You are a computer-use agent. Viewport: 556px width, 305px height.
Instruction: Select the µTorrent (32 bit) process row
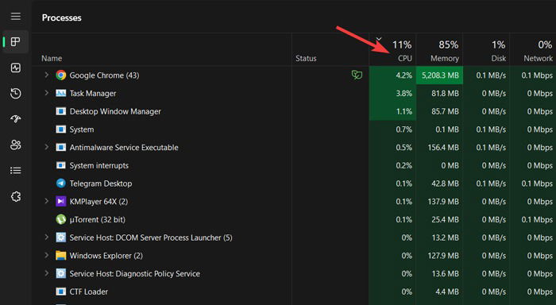(x=294, y=219)
